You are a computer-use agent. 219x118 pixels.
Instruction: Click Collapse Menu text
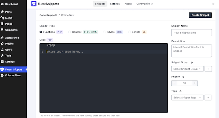(13, 75)
